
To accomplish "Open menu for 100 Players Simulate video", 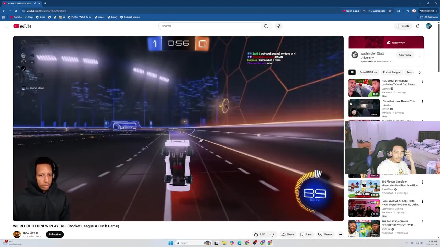I will coord(422,182).
